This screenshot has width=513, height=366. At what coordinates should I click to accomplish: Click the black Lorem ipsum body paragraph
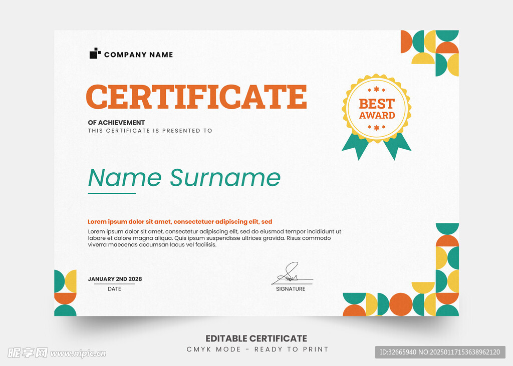(214, 238)
